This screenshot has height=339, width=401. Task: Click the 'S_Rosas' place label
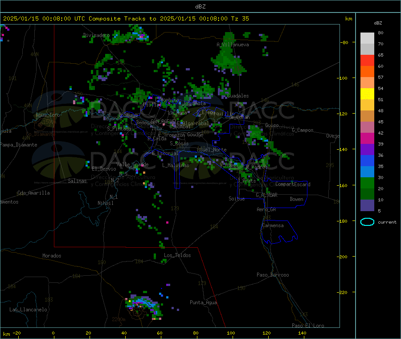(179, 144)
